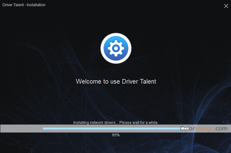The width and height of the screenshot is (231, 153).
Task: Click the 'Driver Talent - Installation' title text
Action: pos(24,5)
